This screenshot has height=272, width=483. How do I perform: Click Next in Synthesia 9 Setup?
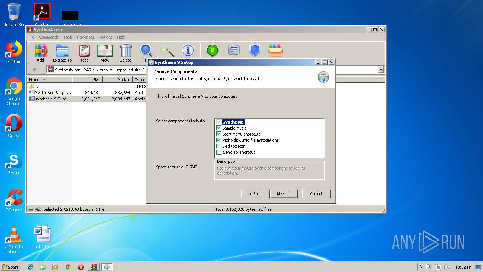pos(283,194)
